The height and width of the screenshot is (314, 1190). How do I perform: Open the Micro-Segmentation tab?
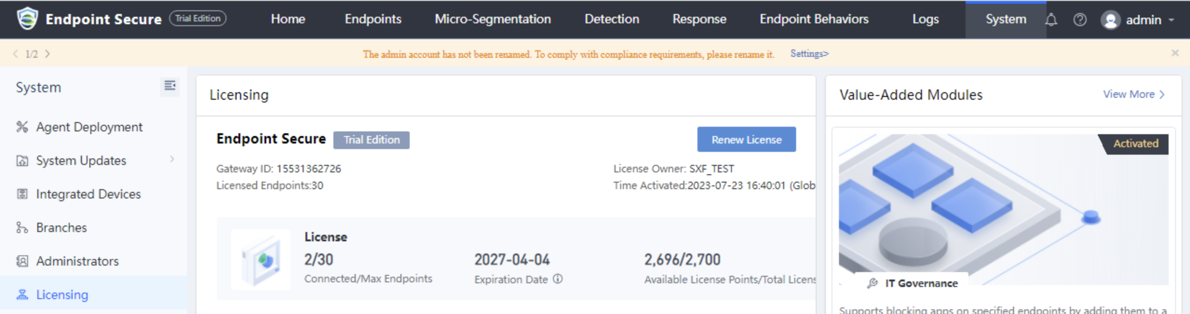(493, 19)
